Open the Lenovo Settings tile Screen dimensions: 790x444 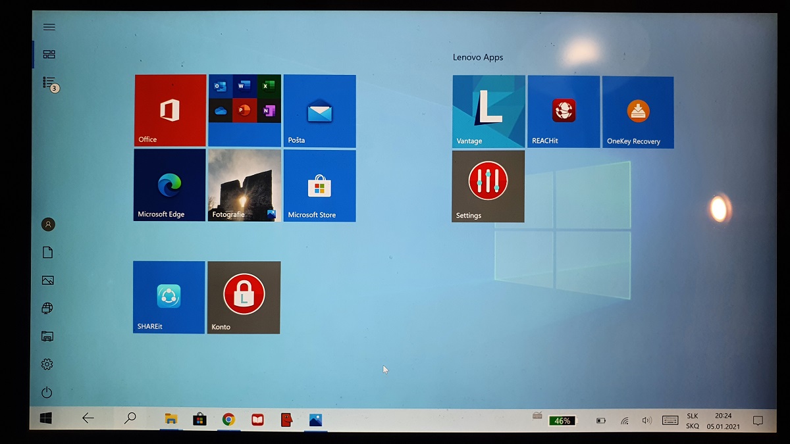[x=488, y=186]
